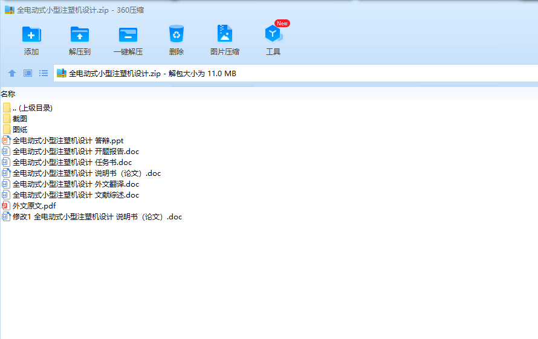Click the folder icon of 上级目录
The height and width of the screenshot is (339, 538).
click(x=7, y=108)
